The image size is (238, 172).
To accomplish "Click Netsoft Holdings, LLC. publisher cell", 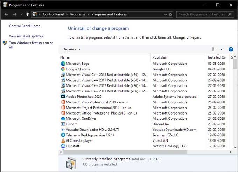I will (170, 146).
